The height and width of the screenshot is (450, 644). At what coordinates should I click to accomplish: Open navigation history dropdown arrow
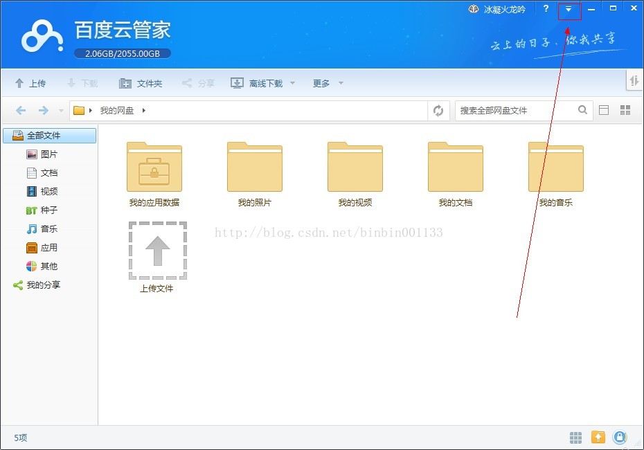(61, 111)
